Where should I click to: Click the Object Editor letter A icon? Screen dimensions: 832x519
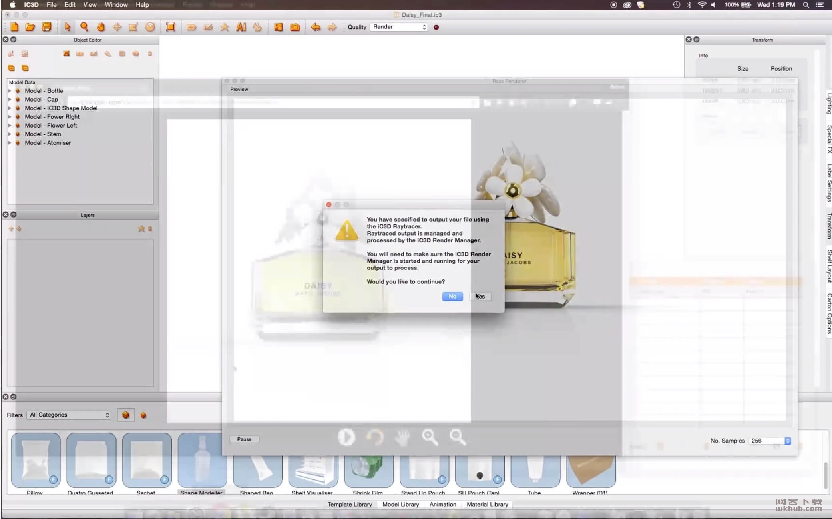click(x=66, y=54)
